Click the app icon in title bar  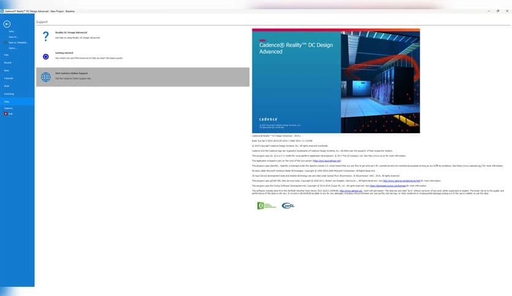point(2,11)
